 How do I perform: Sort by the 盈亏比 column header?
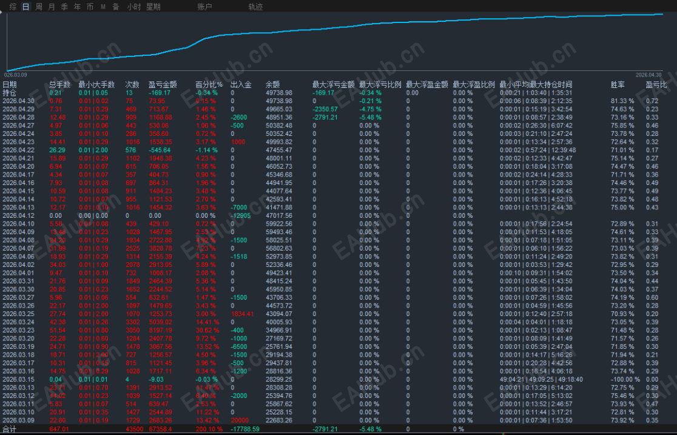[656, 85]
